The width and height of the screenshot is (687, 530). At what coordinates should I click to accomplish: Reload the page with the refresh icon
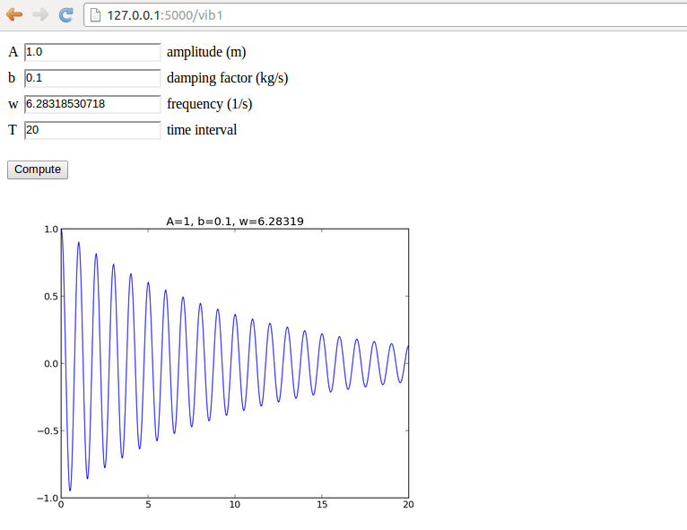click(66, 15)
